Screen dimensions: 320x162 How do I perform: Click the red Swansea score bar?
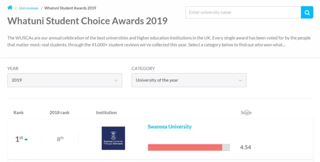pyautogui.click(x=185, y=147)
